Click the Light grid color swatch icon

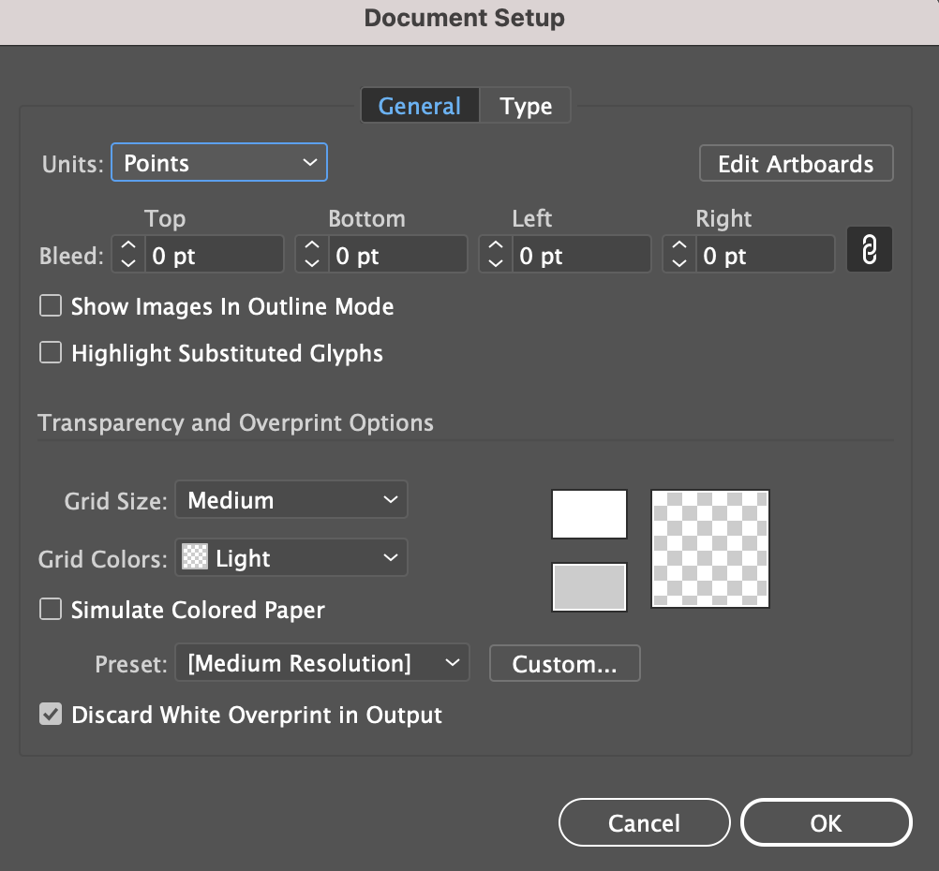coord(195,556)
